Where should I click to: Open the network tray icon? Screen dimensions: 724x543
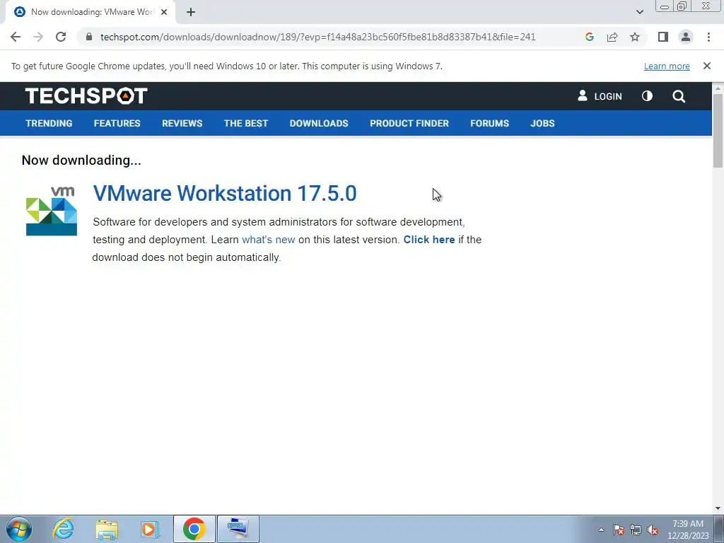click(x=636, y=530)
